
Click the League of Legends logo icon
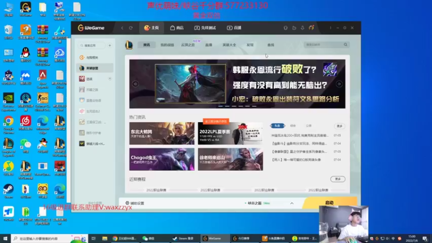click(x=129, y=45)
